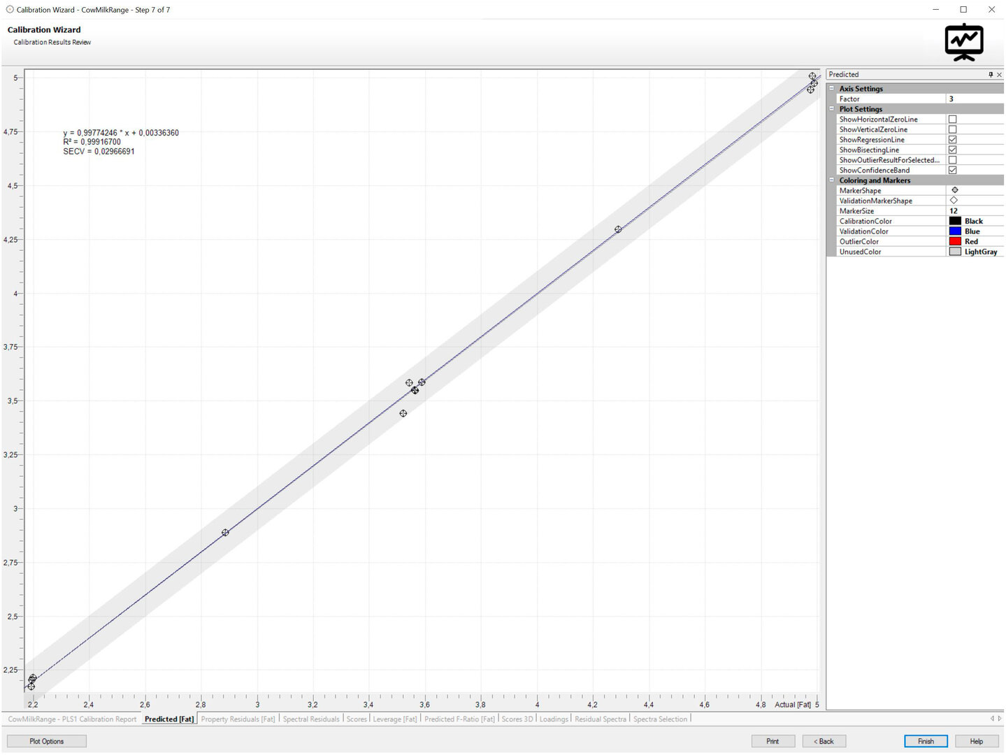This screenshot has height=755, width=1006.
Task: Click the MarkerShape crosshair symbol
Action: 954,190
